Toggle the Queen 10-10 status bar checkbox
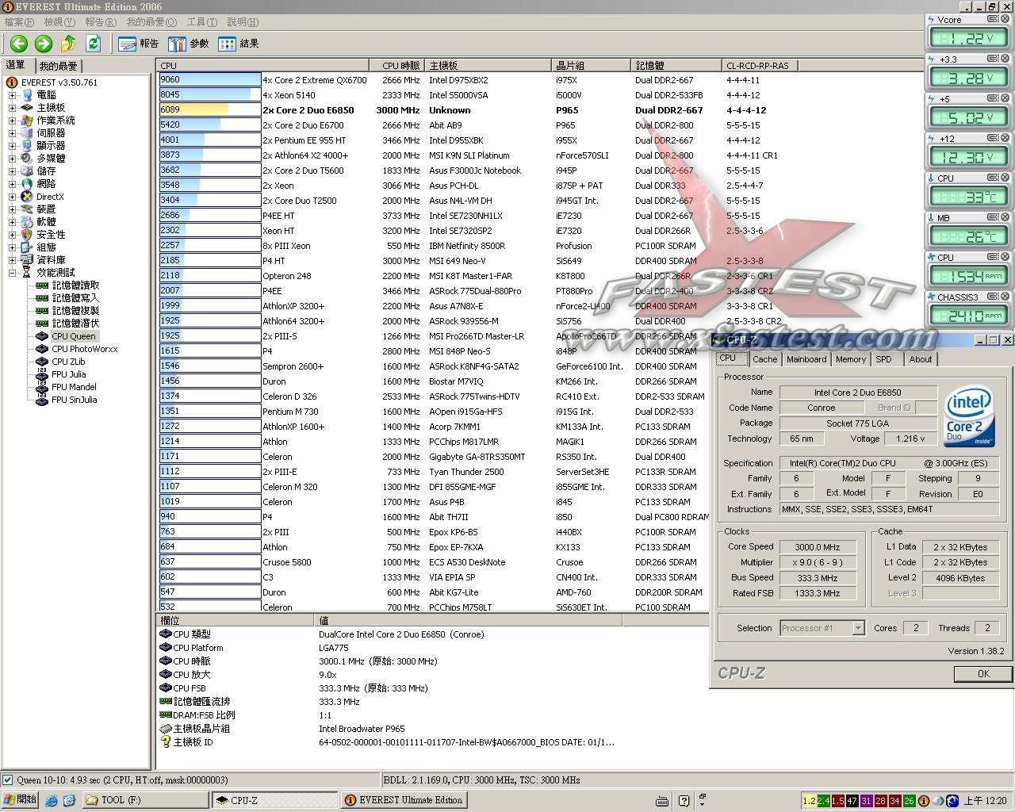 pos(8,780)
